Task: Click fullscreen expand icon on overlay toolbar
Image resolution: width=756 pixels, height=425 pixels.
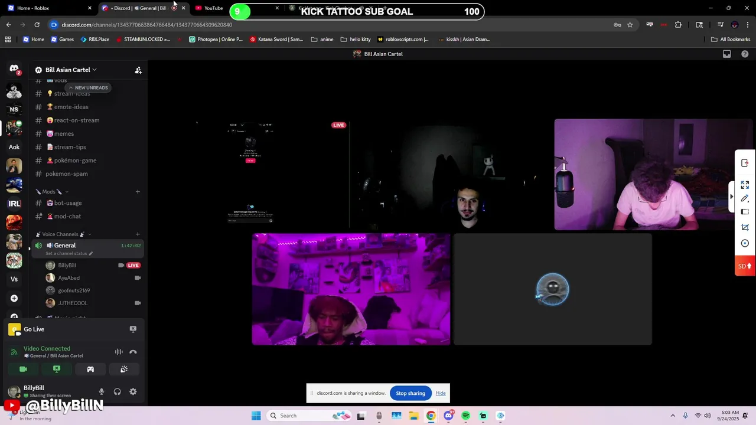Action: pos(745,185)
